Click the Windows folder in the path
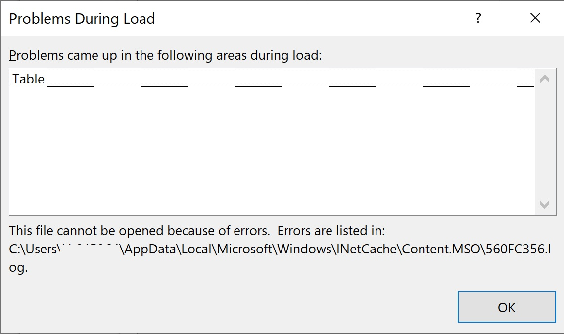This screenshot has height=334, width=564. (303, 249)
